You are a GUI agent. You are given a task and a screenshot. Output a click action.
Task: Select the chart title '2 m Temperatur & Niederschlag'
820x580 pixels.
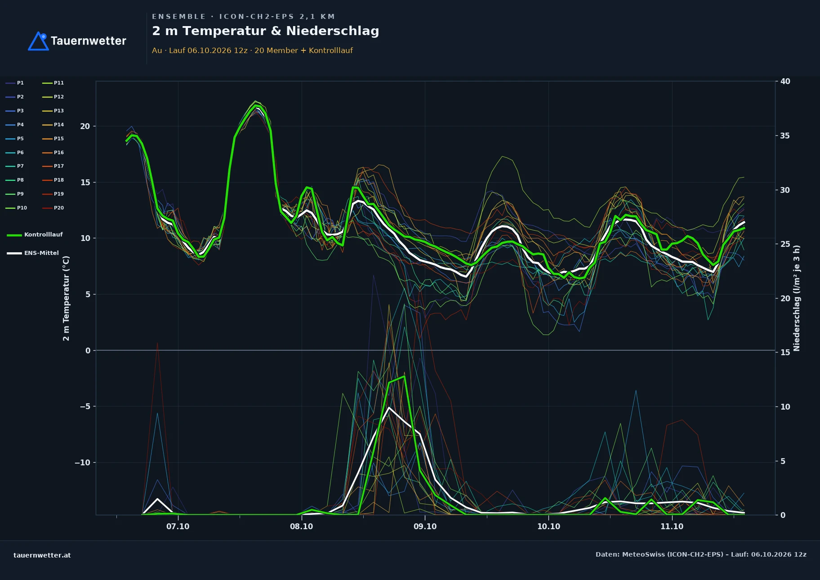(266, 31)
